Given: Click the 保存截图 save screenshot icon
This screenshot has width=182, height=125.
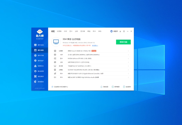Looking at the screenshot, I should (x=112, y=87).
